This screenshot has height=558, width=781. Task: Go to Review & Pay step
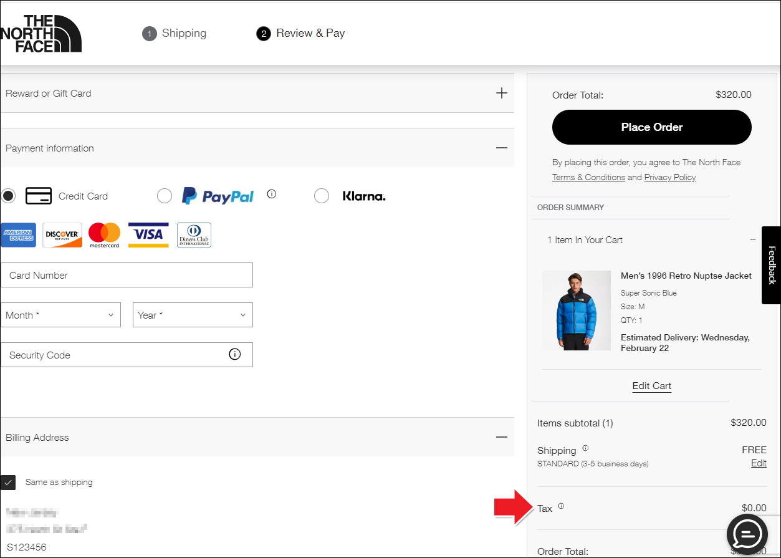coord(300,33)
